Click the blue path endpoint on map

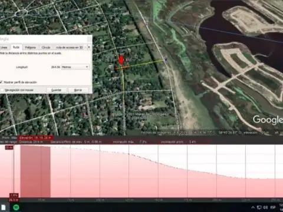pyautogui.click(x=166, y=59)
